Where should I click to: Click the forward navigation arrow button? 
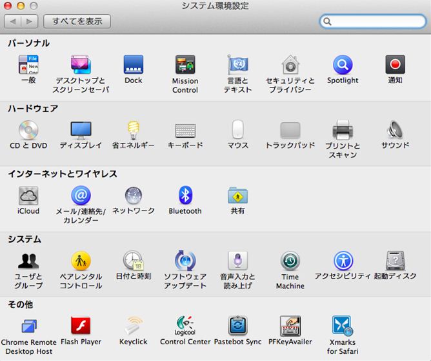30,21
